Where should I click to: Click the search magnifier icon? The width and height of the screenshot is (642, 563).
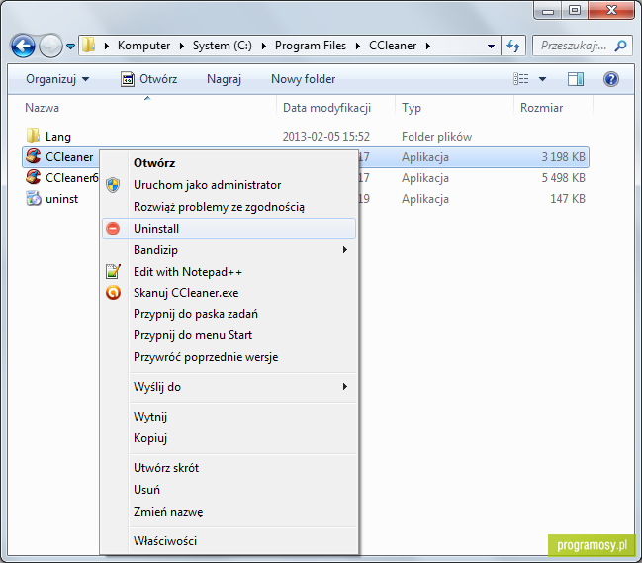tap(620, 46)
